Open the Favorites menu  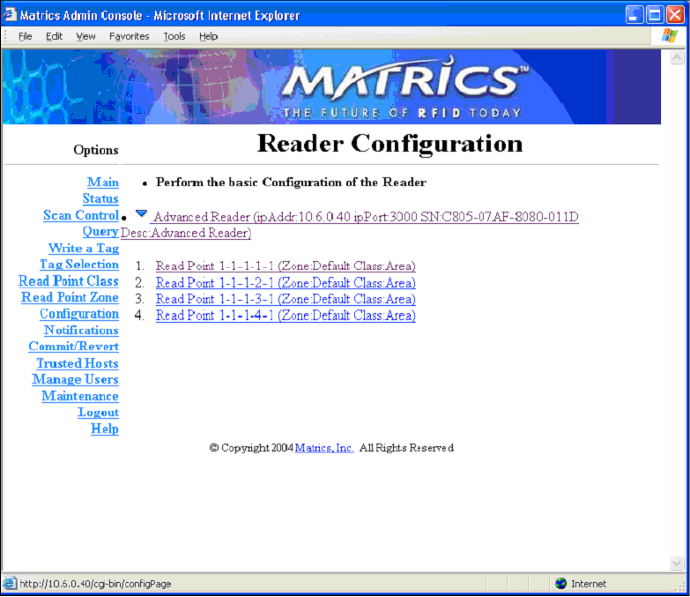coord(129,36)
